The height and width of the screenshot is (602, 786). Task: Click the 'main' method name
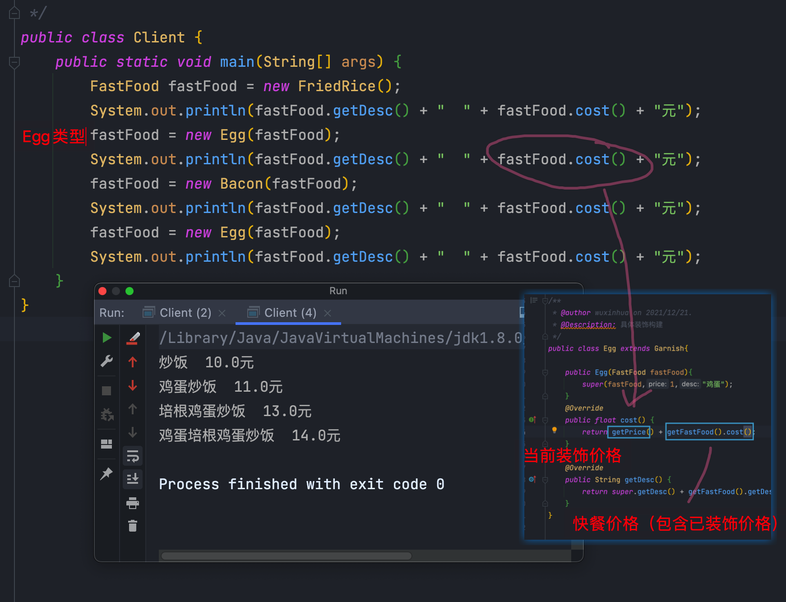[237, 62]
